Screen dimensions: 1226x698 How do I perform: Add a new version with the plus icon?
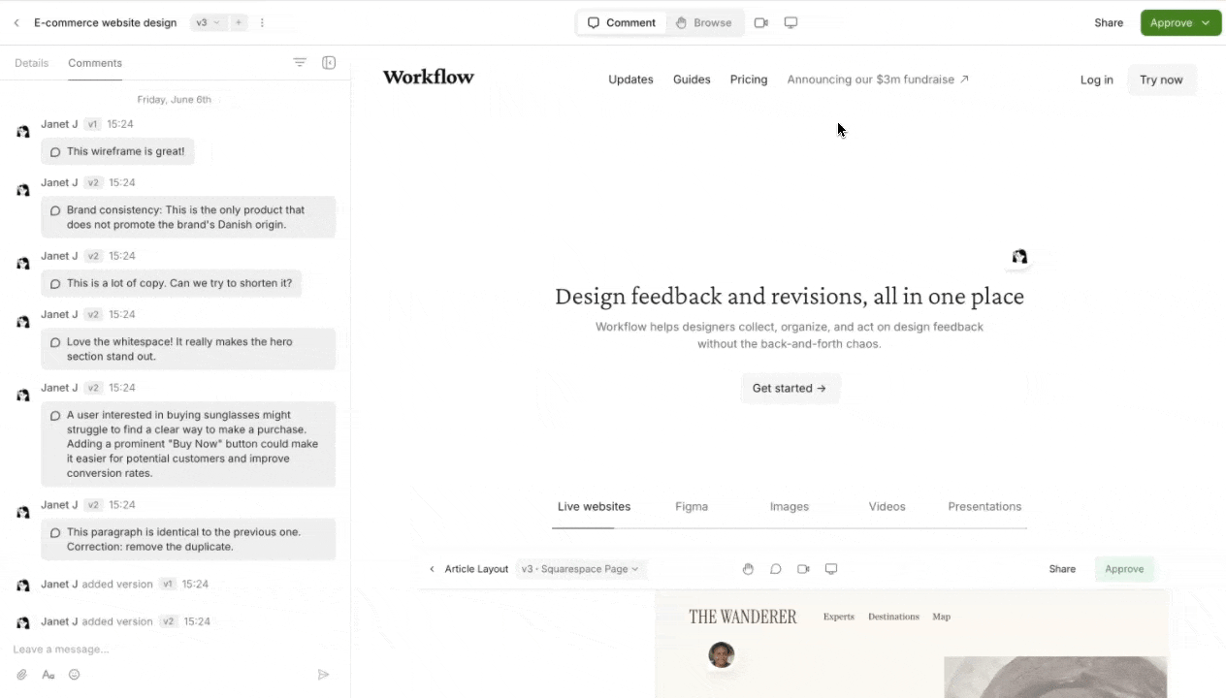tap(239, 22)
